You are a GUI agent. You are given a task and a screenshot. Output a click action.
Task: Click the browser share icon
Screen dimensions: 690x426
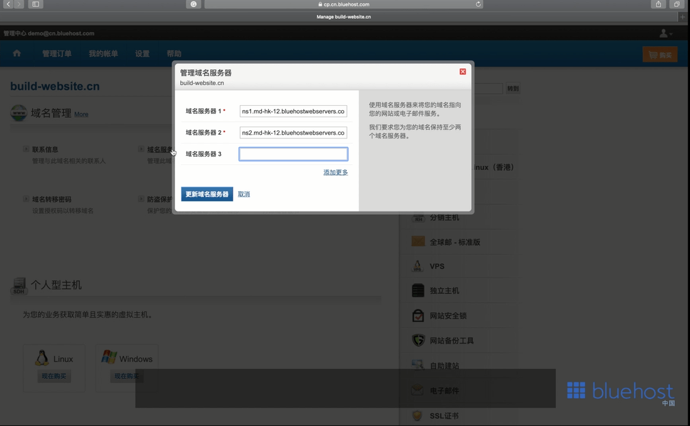(x=659, y=4)
